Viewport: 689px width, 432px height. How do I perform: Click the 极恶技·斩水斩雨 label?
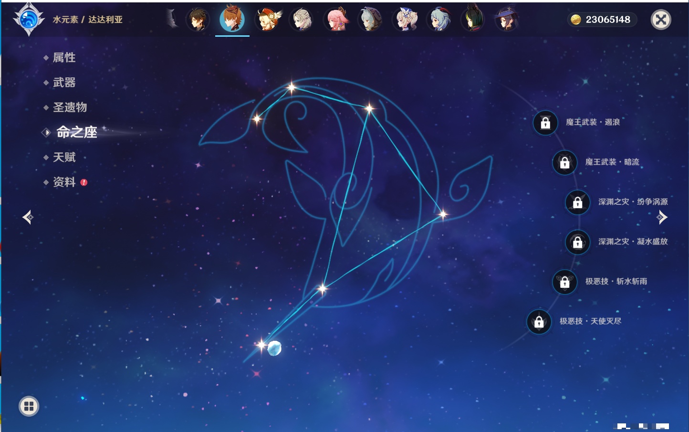click(616, 281)
